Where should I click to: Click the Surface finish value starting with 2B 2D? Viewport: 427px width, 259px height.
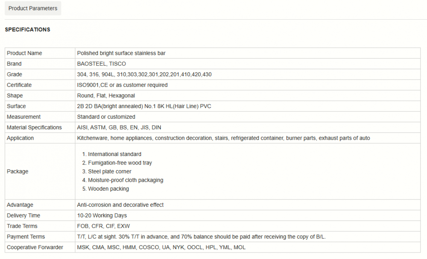pos(144,106)
